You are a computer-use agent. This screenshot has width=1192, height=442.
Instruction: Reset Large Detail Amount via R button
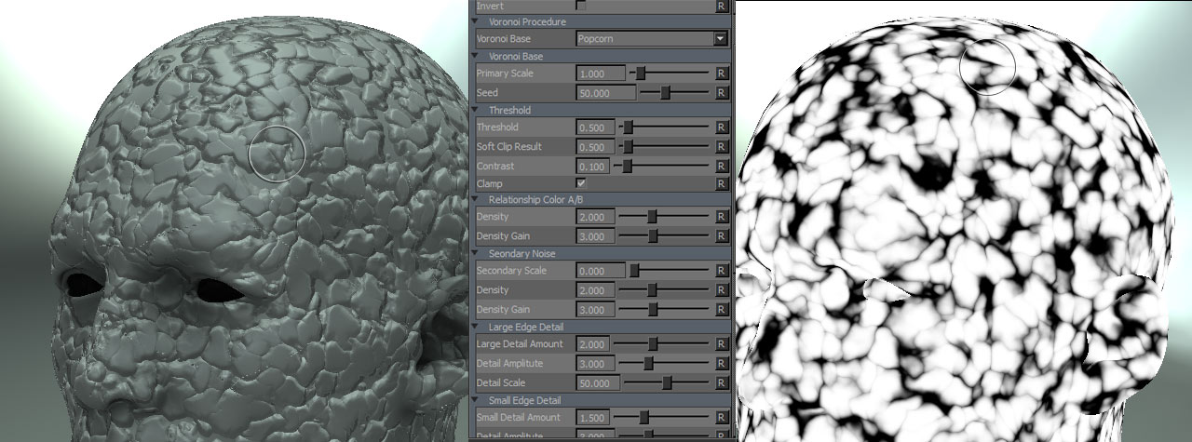(721, 344)
